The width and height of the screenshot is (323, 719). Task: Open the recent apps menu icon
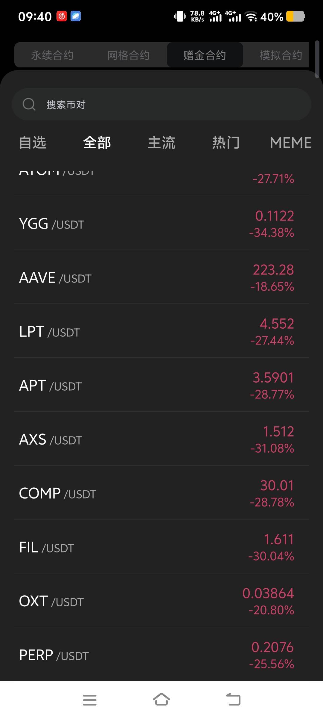[x=90, y=700]
